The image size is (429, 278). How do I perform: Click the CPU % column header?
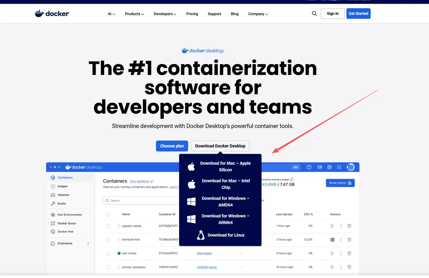point(308,214)
